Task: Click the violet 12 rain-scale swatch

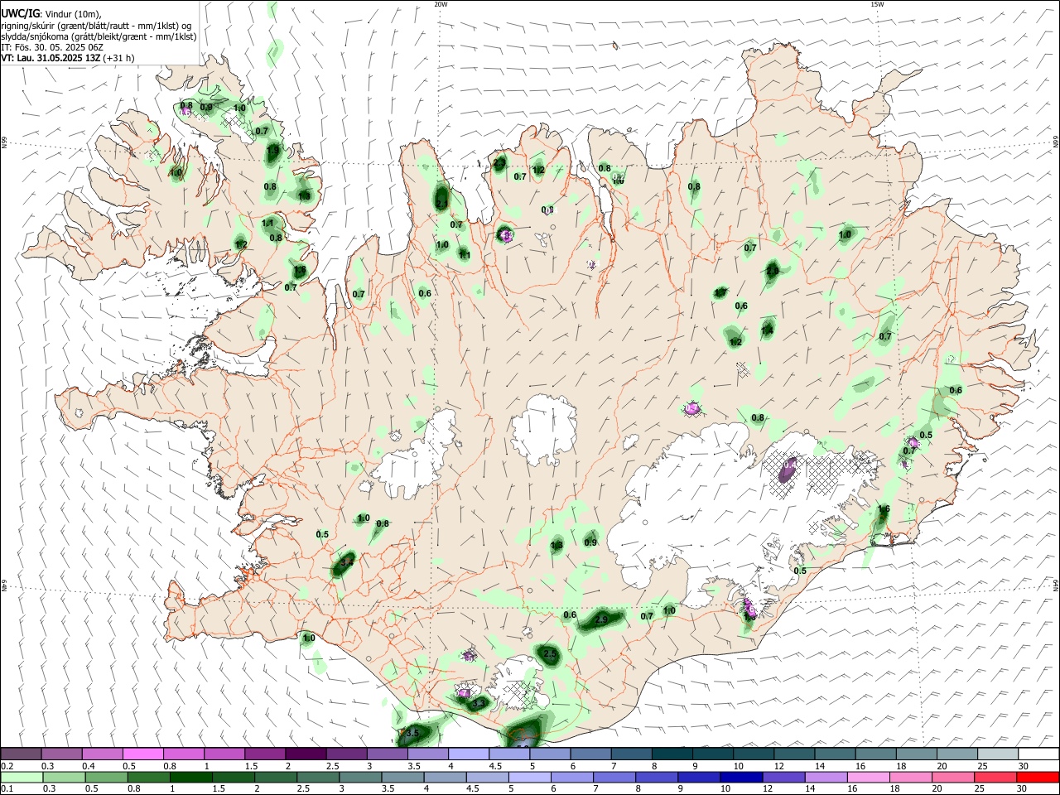Action: [783, 777]
